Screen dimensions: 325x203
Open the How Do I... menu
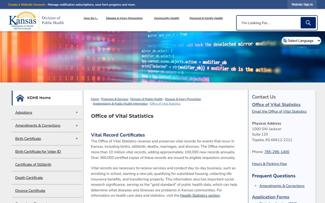pos(91,18)
